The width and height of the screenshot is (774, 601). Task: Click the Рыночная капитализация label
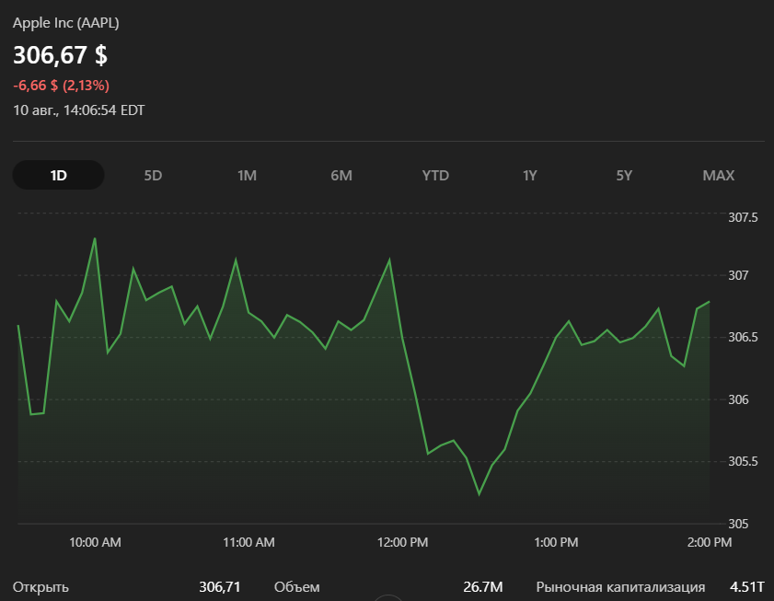[620, 587]
